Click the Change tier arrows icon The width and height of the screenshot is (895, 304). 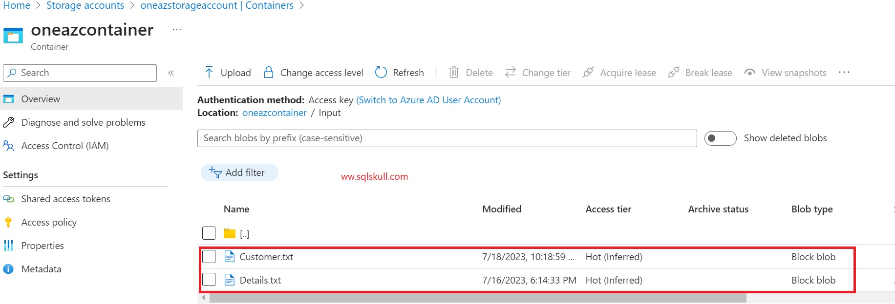511,73
